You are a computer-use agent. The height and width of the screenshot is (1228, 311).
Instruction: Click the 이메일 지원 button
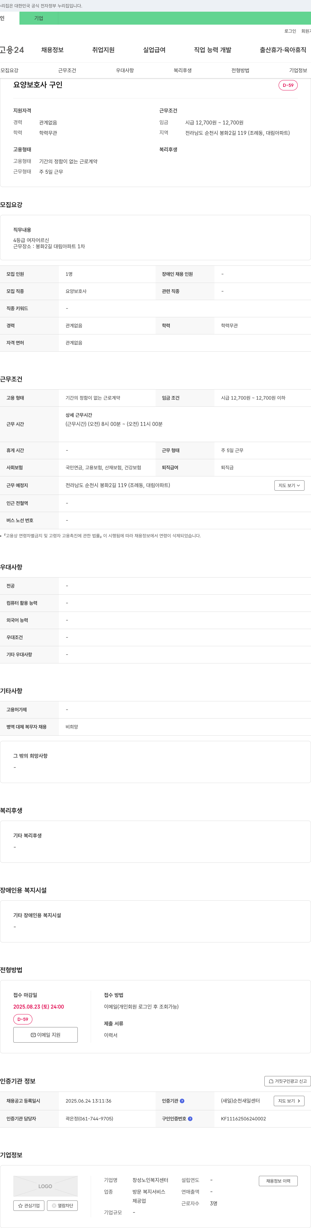point(45,1035)
